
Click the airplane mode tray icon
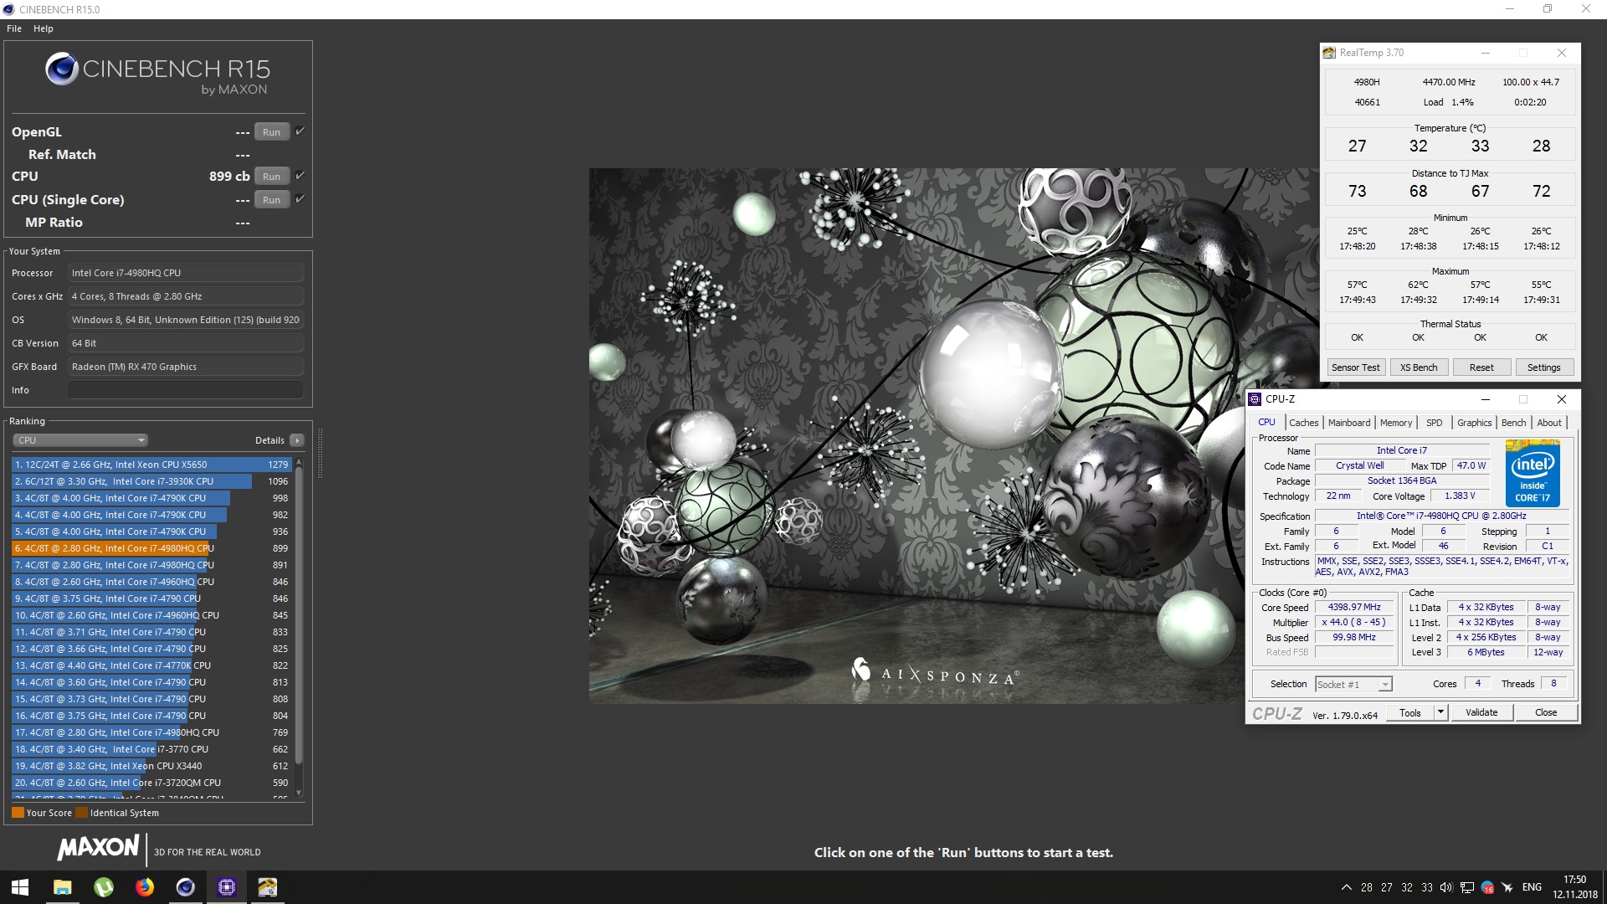tap(1507, 887)
